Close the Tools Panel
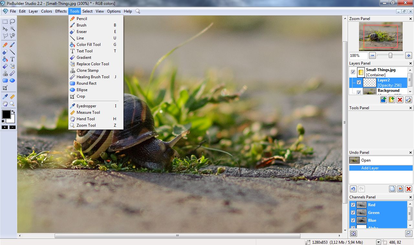Image resolution: width=414 pixels, height=245 pixels. (411, 108)
